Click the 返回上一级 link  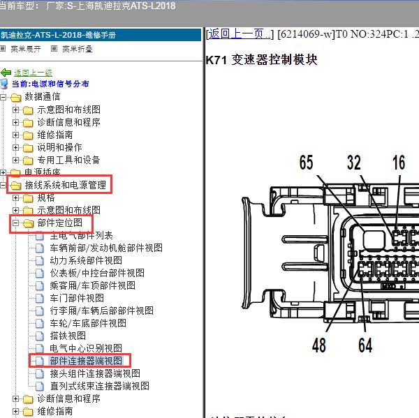(x=33, y=73)
